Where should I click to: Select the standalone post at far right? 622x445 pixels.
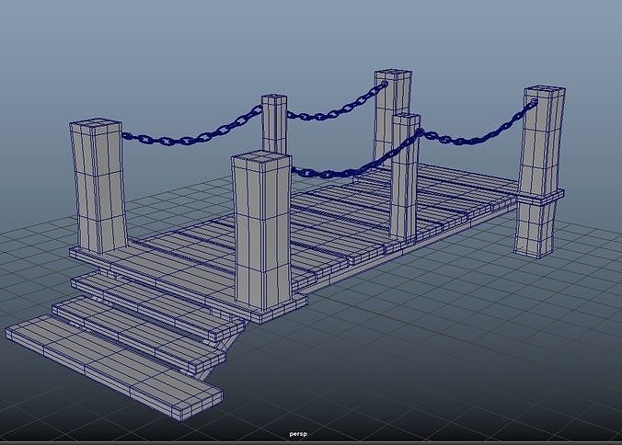[540, 172]
